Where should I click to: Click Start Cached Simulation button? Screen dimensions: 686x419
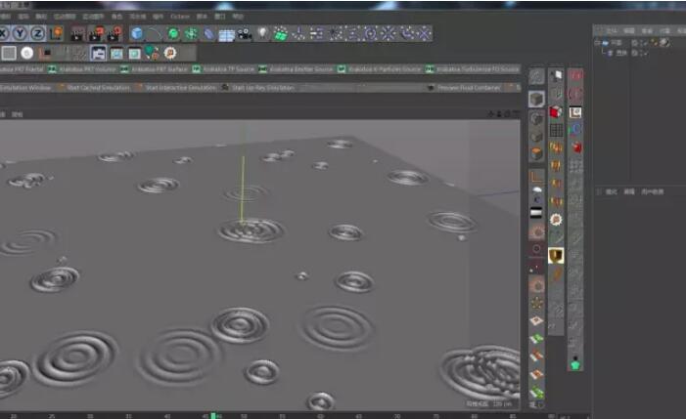pos(96,87)
